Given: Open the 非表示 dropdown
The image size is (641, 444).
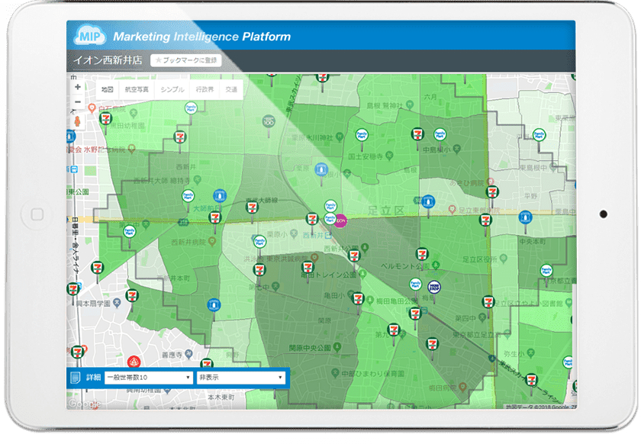Looking at the screenshot, I should (x=240, y=378).
